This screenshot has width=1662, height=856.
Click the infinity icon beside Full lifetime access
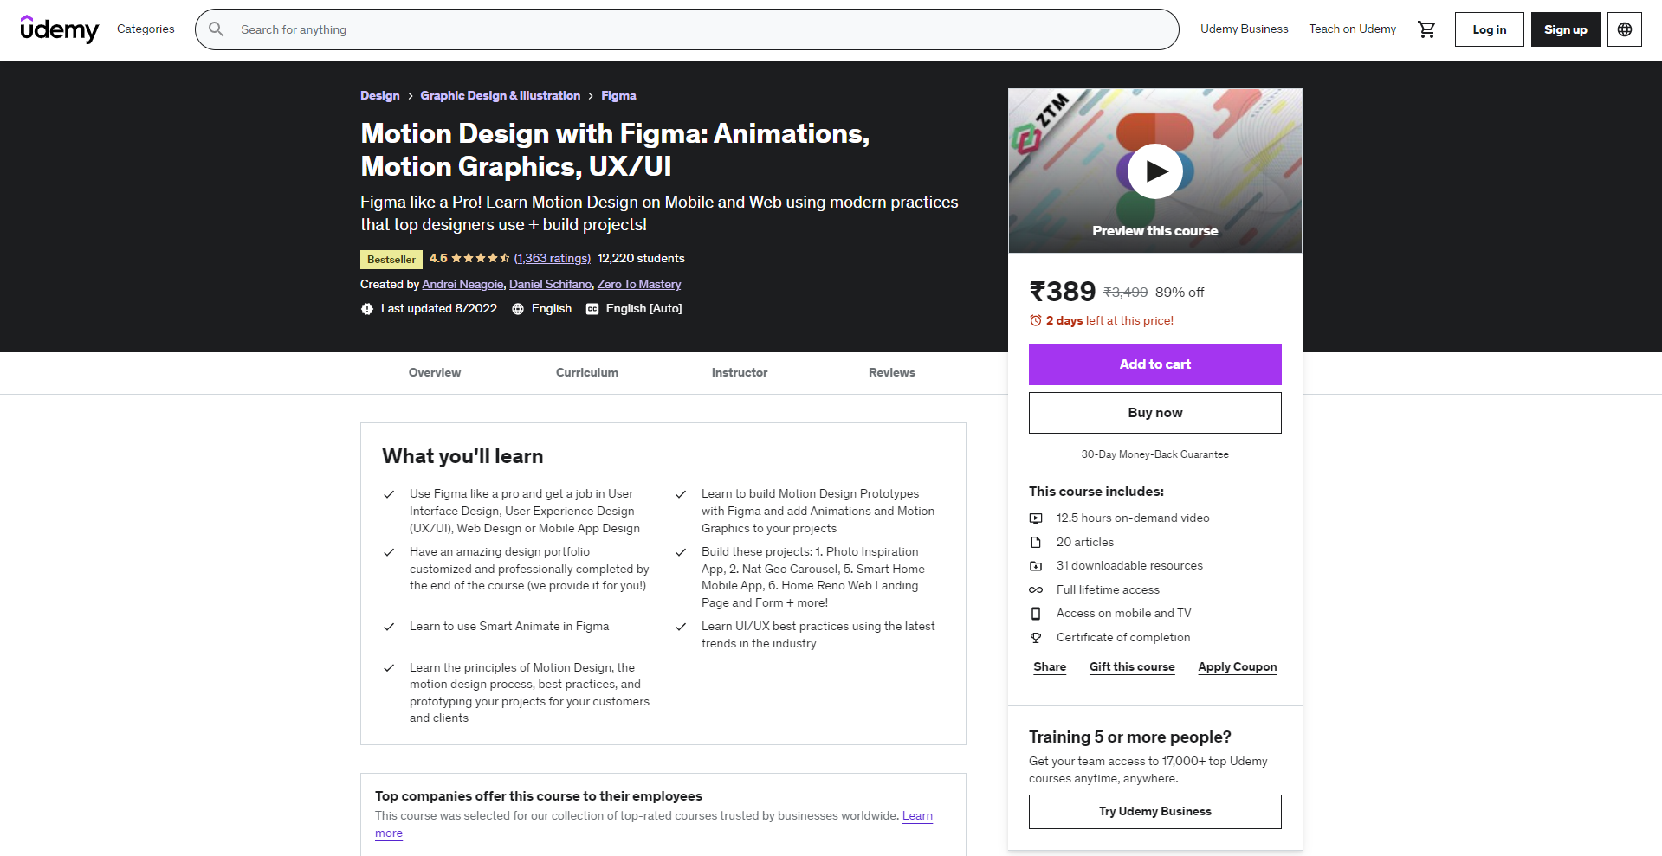tap(1036, 590)
